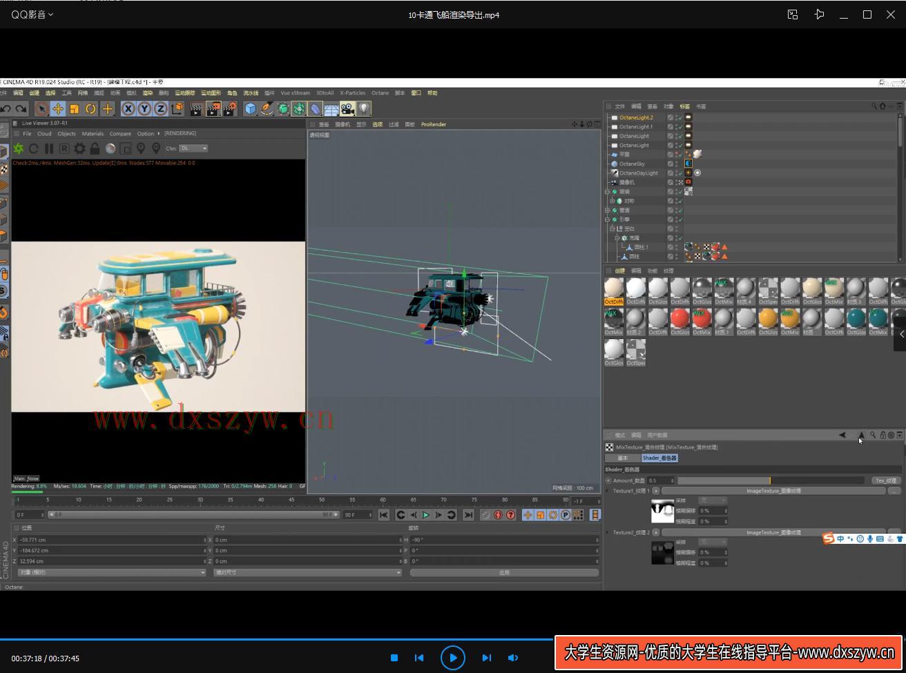Screen dimensions: 906x673
Task: Select the Scale tool
Action: pos(74,108)
